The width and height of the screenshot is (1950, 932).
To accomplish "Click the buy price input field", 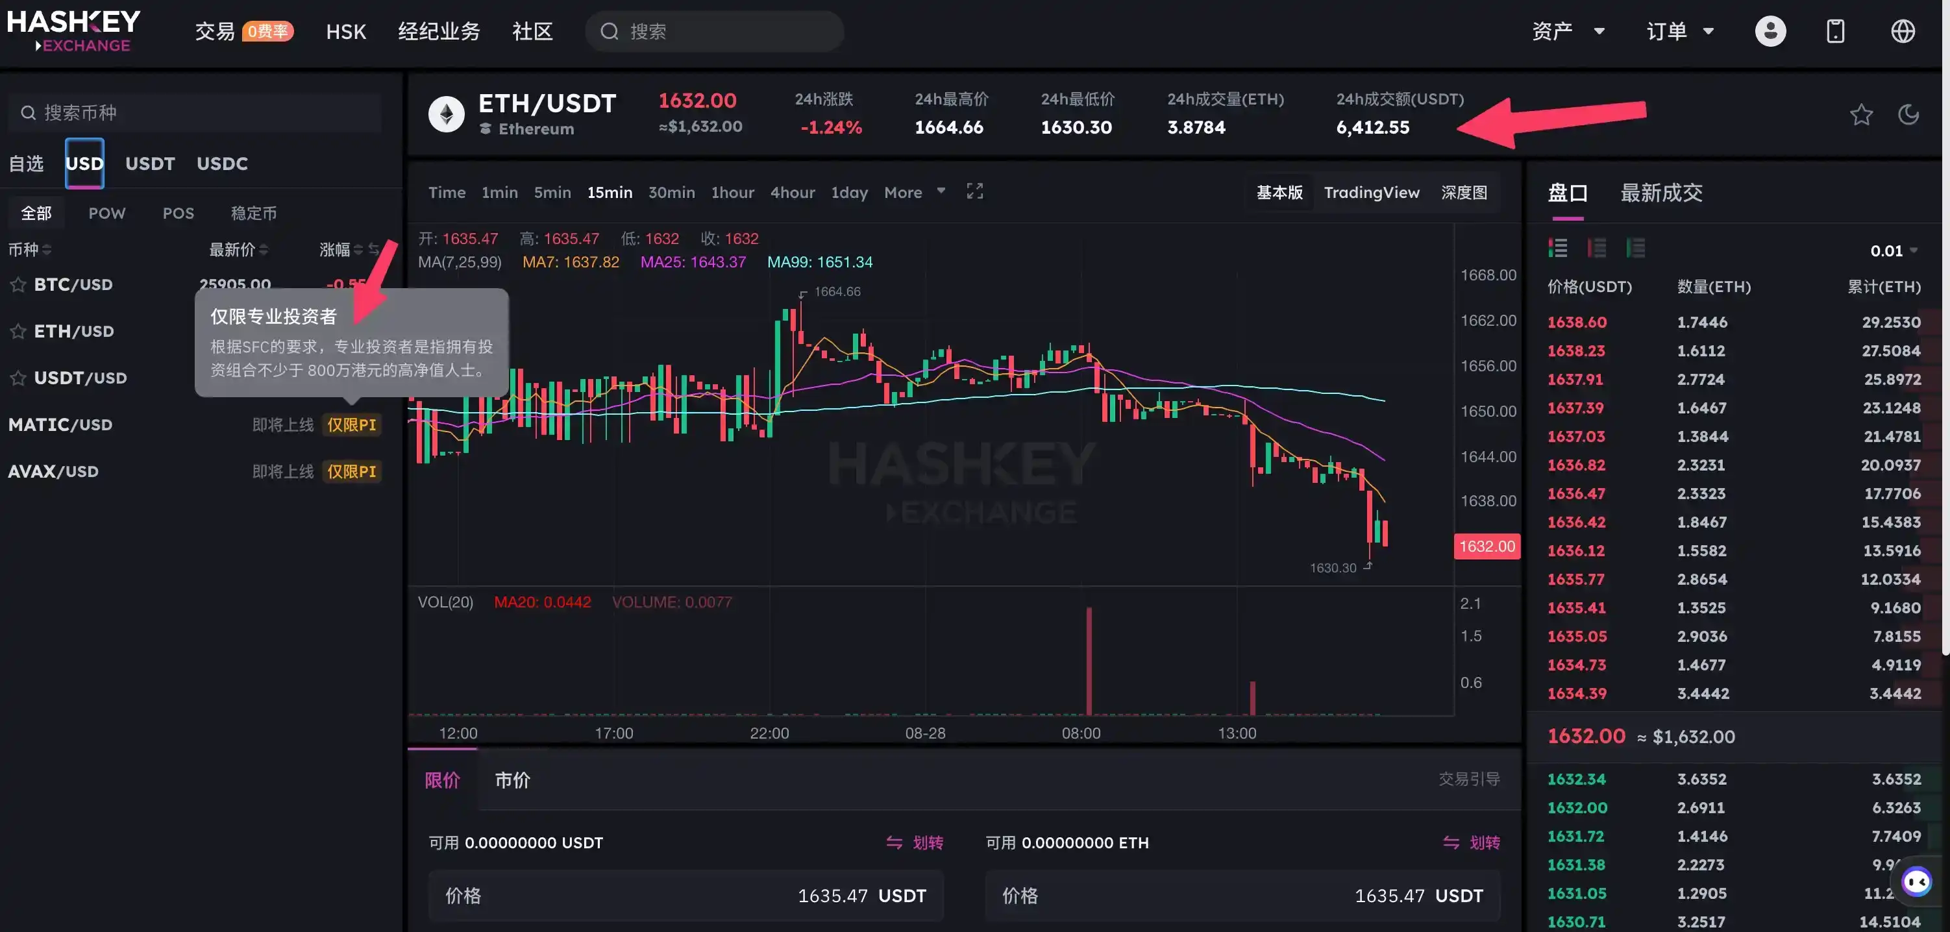I will (x=685, y=896).
